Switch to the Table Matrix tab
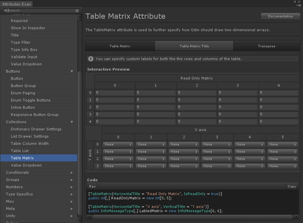The height and width of the screenshot is (223, 303). click(x=120, y=46)
